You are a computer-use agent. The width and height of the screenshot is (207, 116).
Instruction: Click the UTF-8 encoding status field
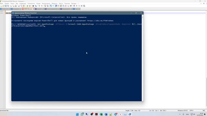pos(191,111)
